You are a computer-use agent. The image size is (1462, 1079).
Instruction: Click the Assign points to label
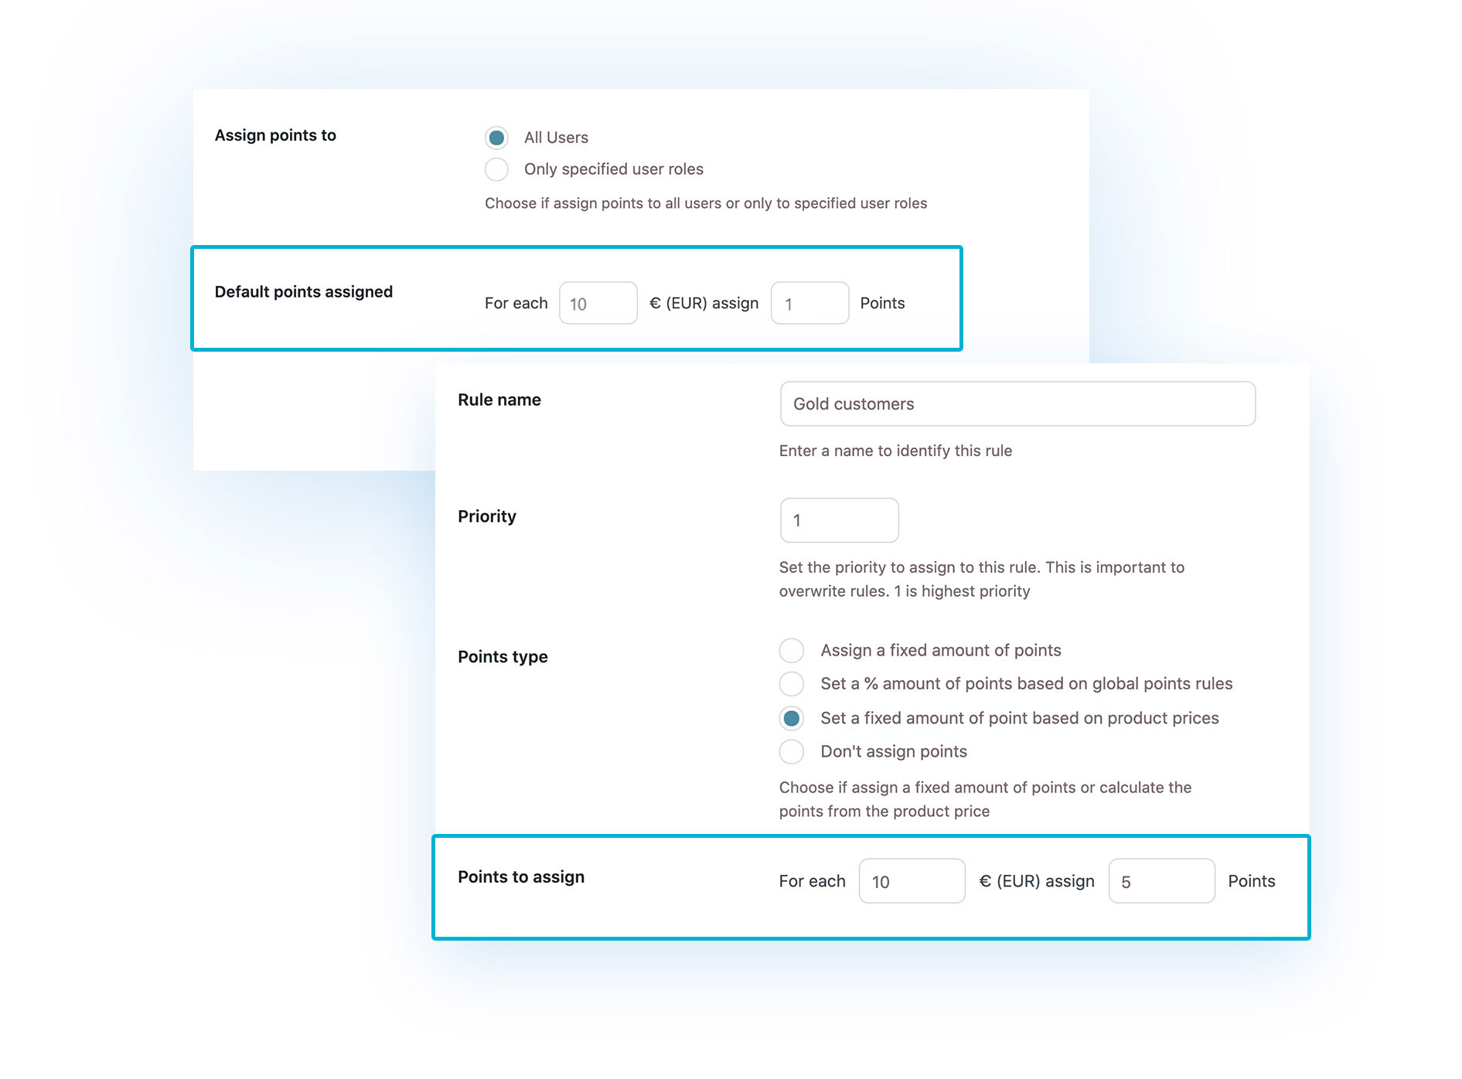point(275,135)
